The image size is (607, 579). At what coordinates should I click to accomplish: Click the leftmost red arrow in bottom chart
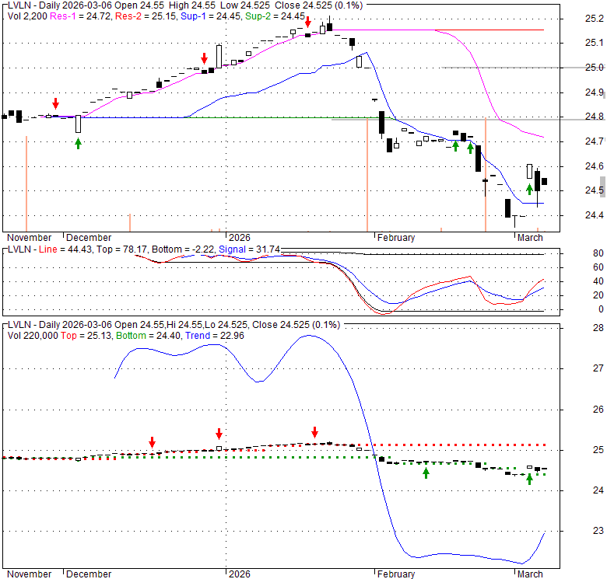153,441
